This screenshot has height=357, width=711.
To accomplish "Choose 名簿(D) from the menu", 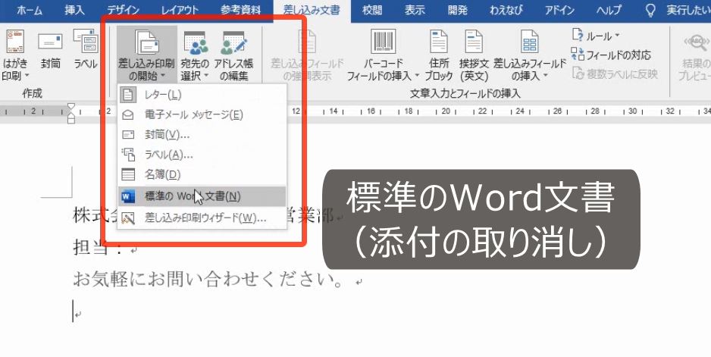I will coord(202,174).
